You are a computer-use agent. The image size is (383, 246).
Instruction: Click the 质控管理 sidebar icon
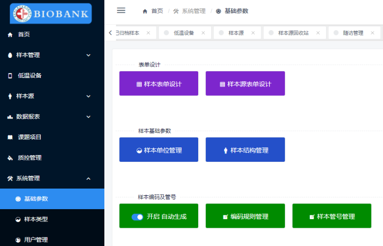coord(10,158)
